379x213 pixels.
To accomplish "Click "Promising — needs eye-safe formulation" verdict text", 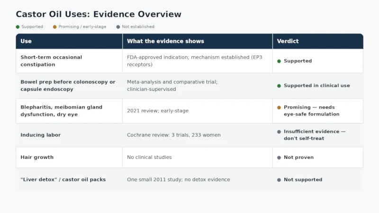I will tap(312, 111).
